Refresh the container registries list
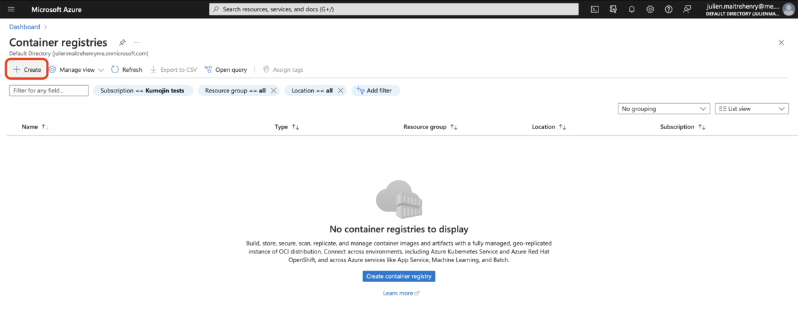Screen dimensions: 798x316 pyautogui.click(x=126, y=69)
